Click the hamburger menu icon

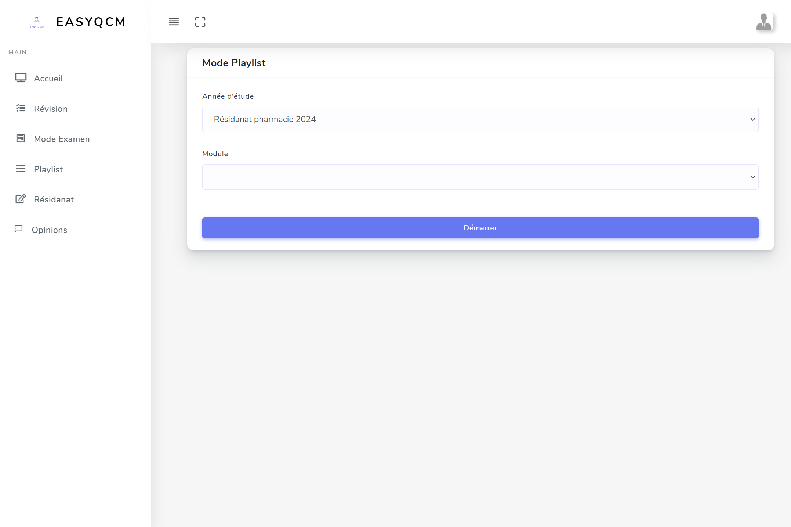click(x=174, y=22)
